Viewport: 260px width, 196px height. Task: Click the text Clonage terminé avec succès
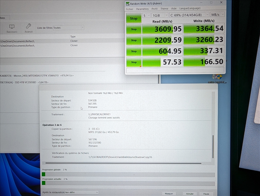pyautogui.click(x=104, y=118)
